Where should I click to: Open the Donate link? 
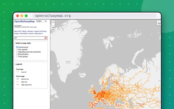30,31
